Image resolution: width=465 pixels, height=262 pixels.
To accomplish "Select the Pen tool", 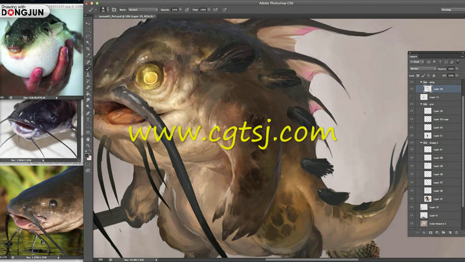I will (88, 113).
